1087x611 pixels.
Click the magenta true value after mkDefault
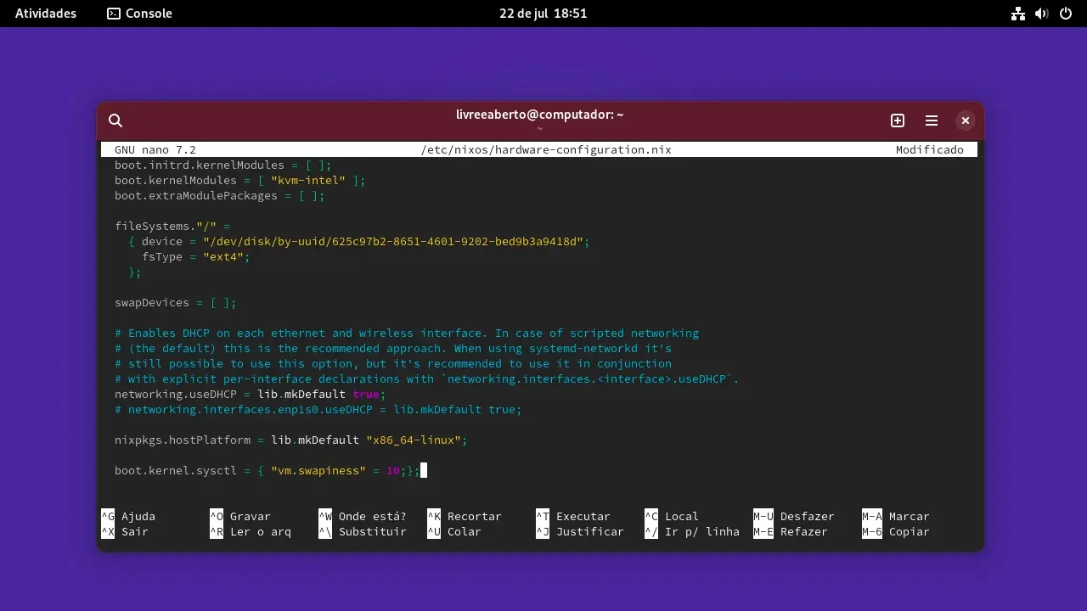point(366,394)
